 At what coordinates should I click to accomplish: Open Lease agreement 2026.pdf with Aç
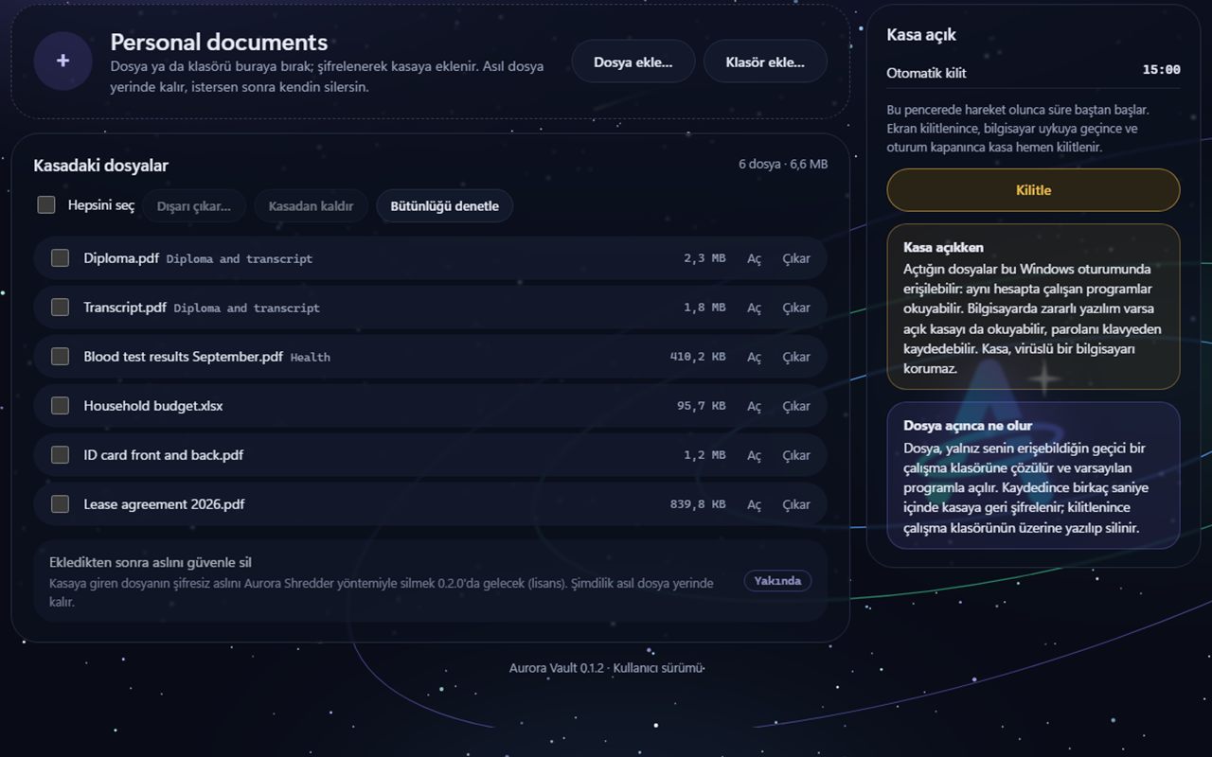tap(754, 504)
